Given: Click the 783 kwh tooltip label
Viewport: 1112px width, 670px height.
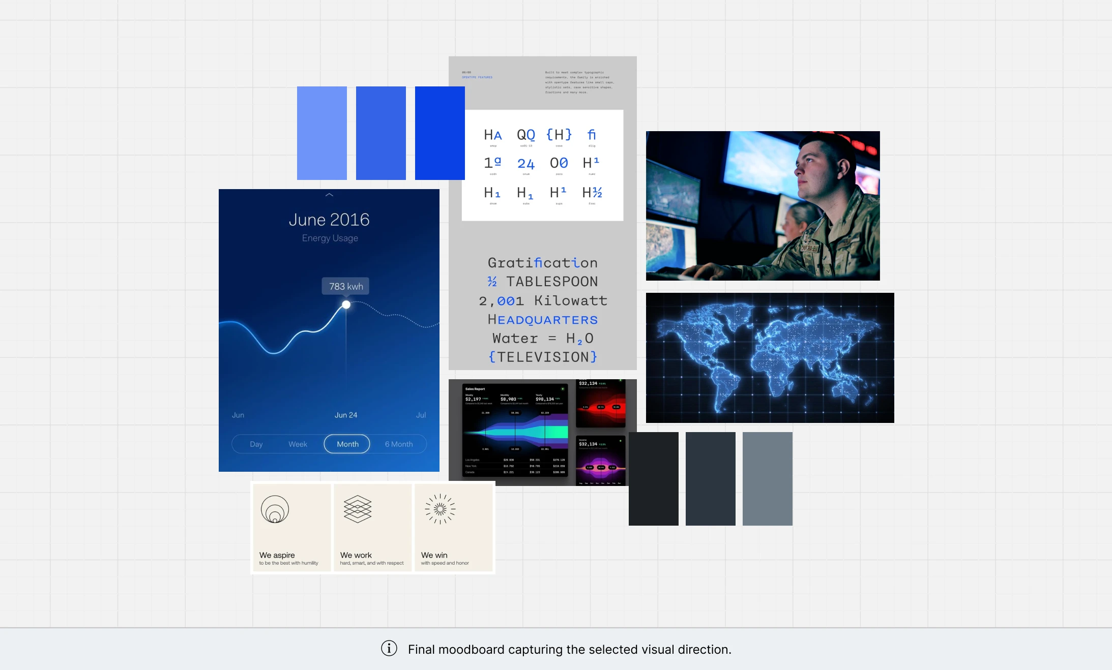Looking at the screenshot, I should [346, 286].
